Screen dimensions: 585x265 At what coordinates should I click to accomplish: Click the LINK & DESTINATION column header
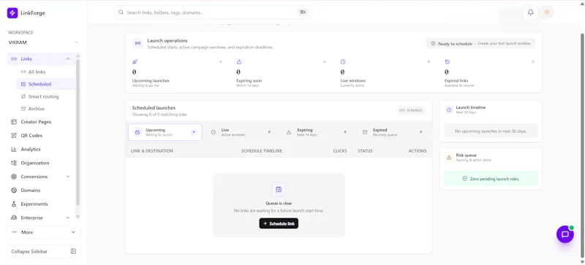[x=152, y=151]
